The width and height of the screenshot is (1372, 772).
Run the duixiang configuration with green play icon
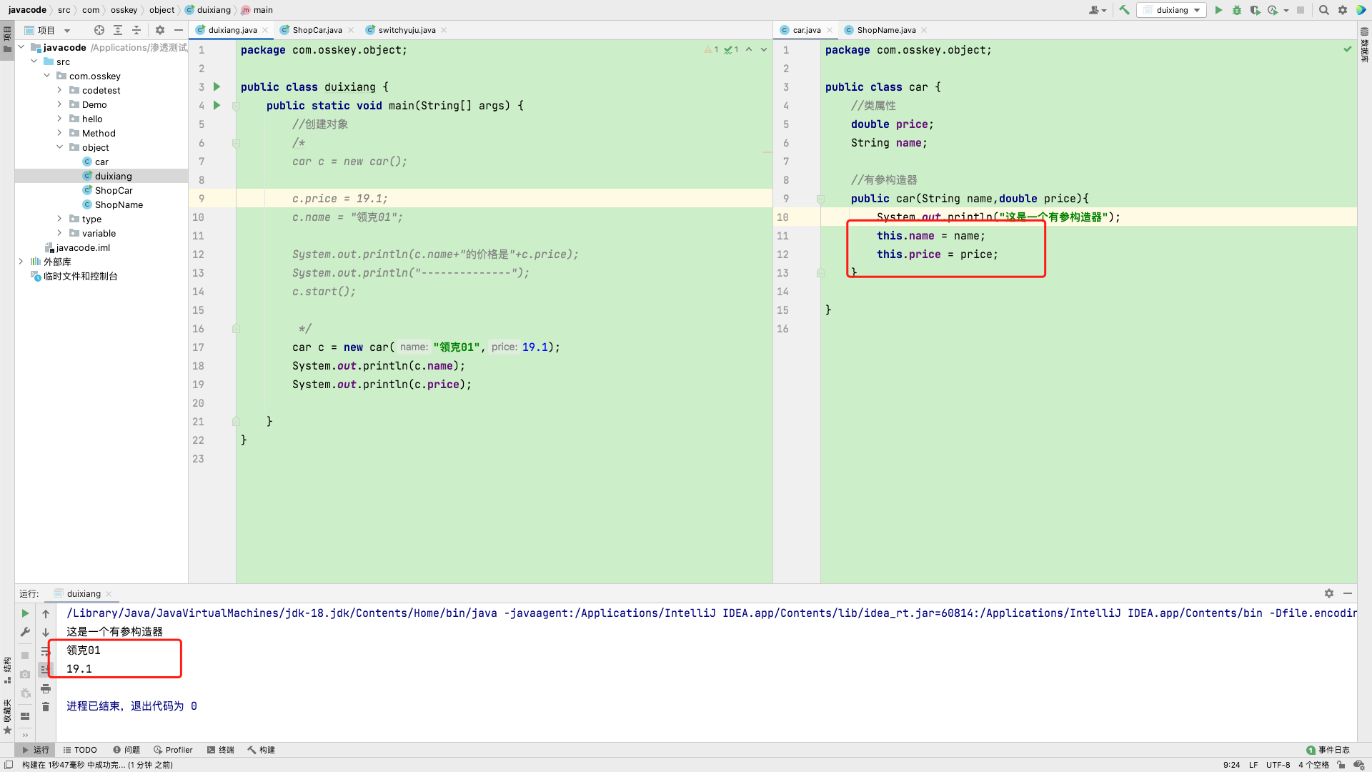pos(1218,10)
